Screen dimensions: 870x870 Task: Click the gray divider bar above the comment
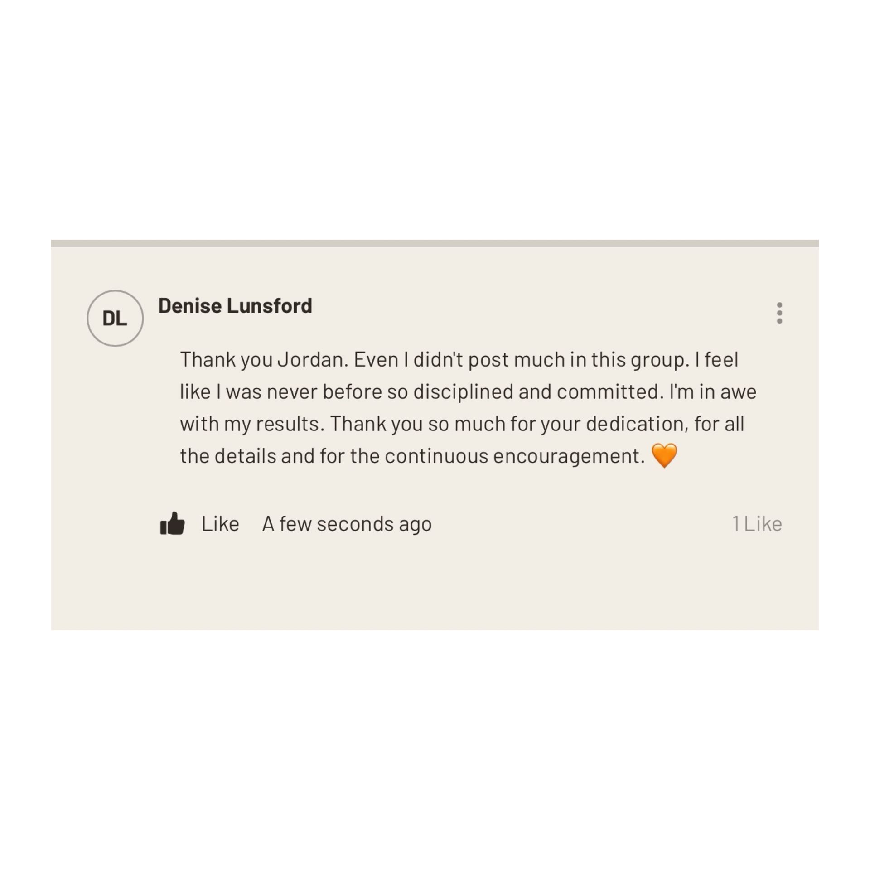(x=435, y=243)
